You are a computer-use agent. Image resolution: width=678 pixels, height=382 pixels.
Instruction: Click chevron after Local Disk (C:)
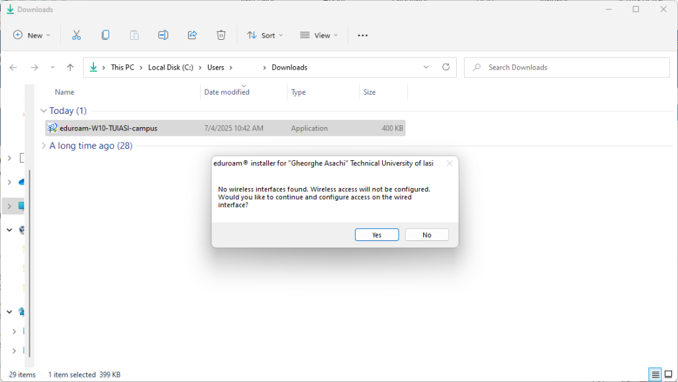click(x=200, y=68)
